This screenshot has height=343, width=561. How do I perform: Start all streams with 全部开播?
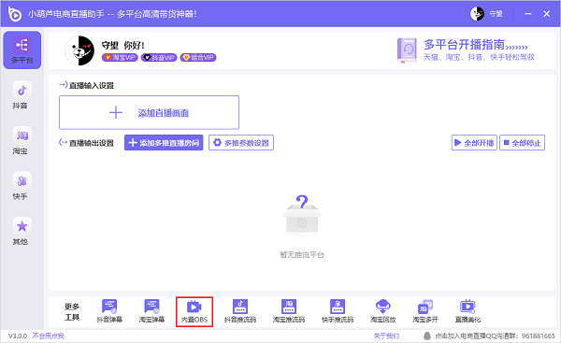[474, 143]
